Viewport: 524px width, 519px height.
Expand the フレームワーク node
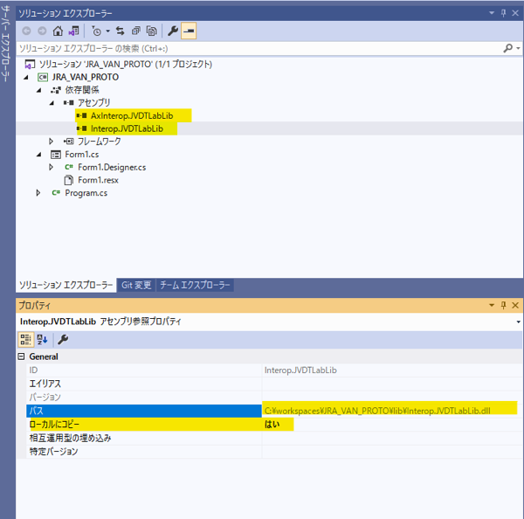click(52, 142)
